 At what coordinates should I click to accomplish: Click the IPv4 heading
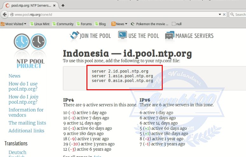coord(68,100)
